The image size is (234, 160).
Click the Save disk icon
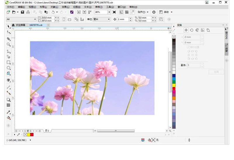click(x=23, y=12)
